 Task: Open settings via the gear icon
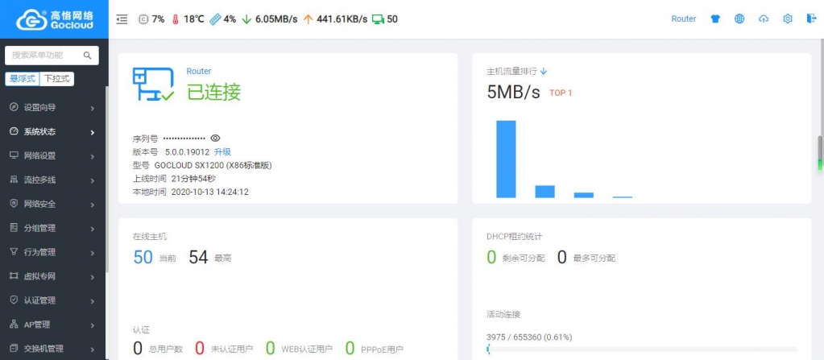(788, 19)
